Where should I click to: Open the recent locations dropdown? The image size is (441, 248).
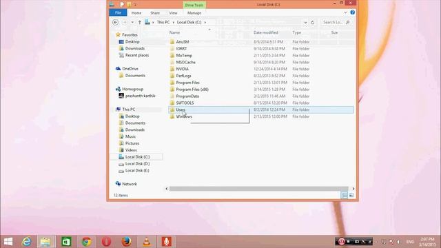pyautogui.click(x=132, y=22)
